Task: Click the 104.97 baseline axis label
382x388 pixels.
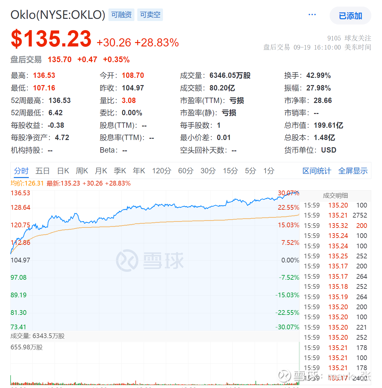Action: 20,260
